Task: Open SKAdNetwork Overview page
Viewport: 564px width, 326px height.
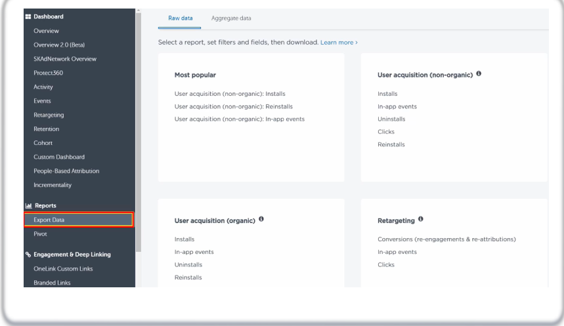Action: [x=65, y=59]
